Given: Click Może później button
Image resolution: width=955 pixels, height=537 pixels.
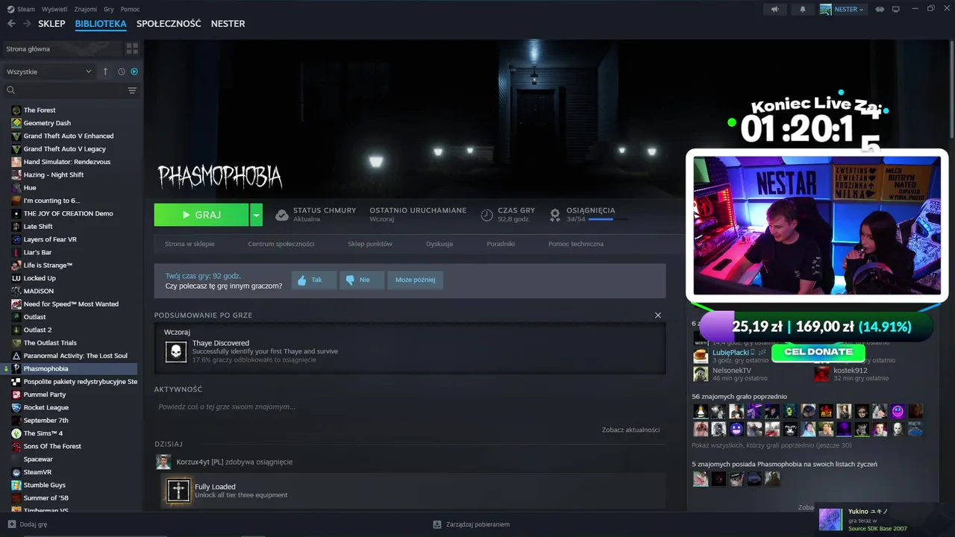Looking at the screenshot, I should tap(416, 280).
